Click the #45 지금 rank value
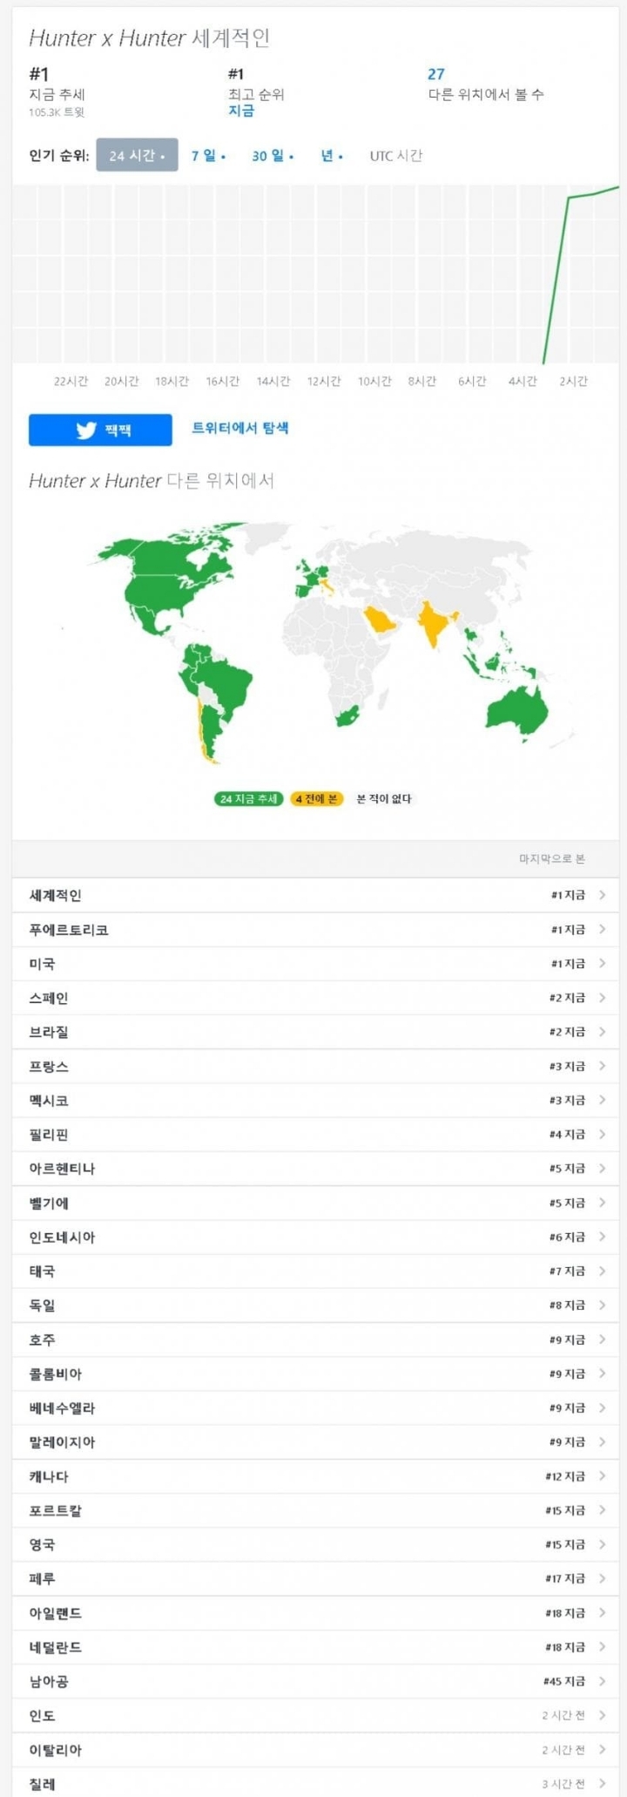Screen dimensions: 627x1797 (564, 1681)
